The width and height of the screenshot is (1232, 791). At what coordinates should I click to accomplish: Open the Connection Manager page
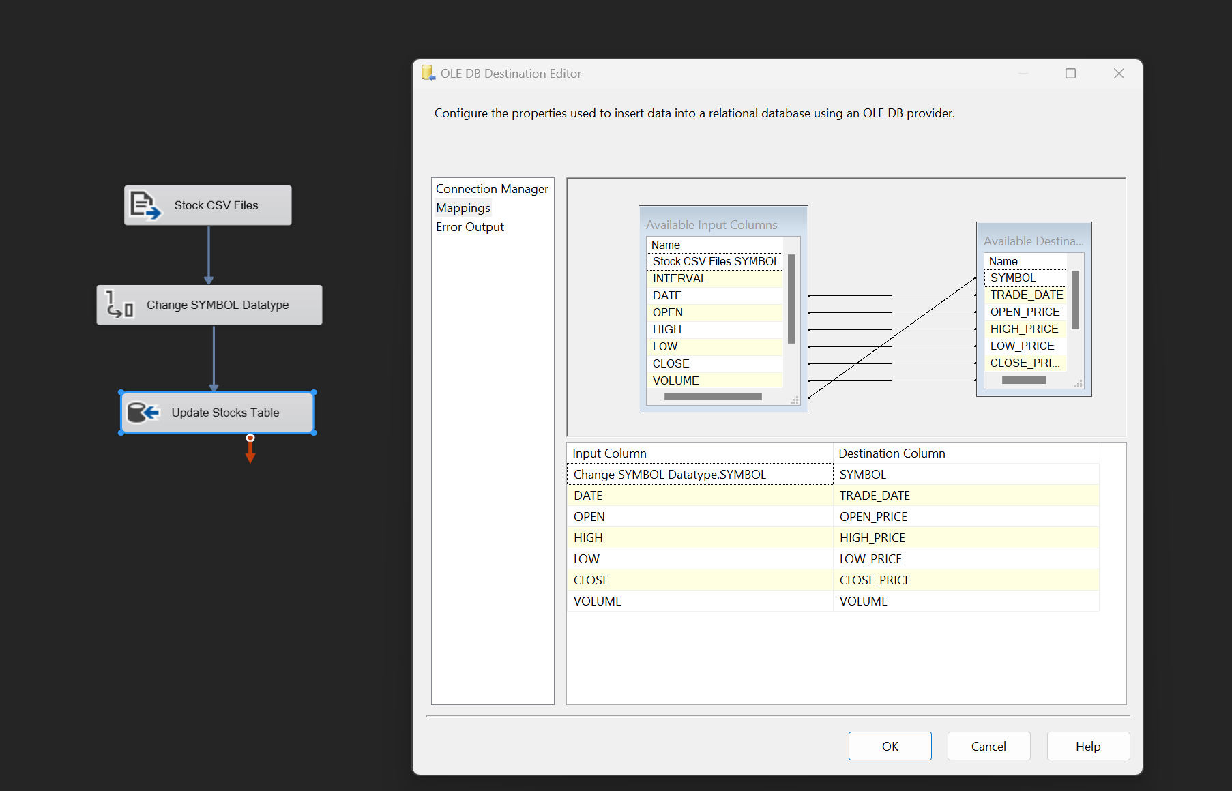pos(491,189)
